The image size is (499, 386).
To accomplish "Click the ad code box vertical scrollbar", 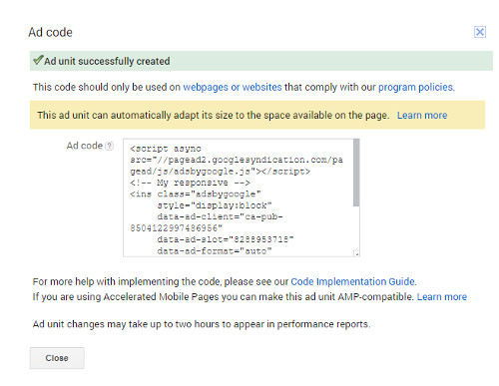I will click(x=356, y=173).
